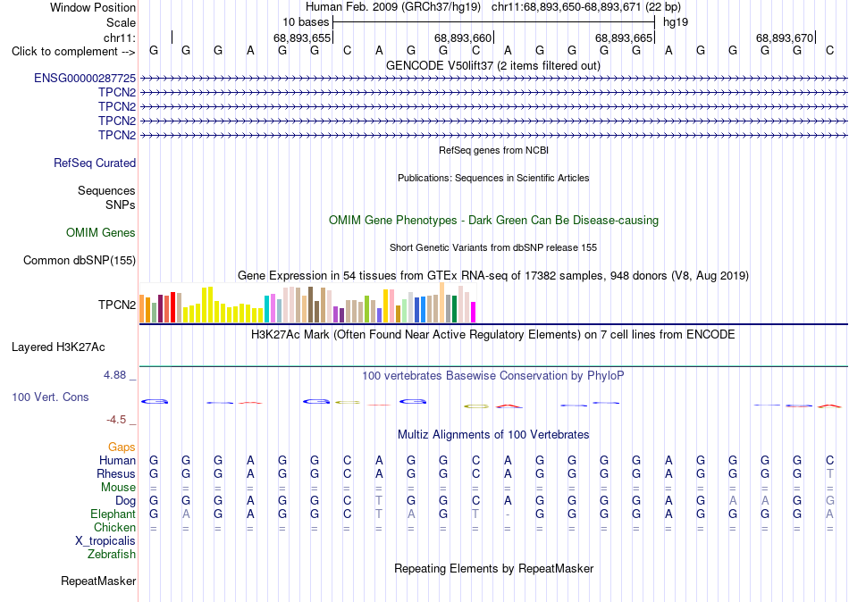Image resolution: width=849 pixels, height=602 pixels.
Task: Open the Layered H3K27Ac track label
Action: pos(58,347)
